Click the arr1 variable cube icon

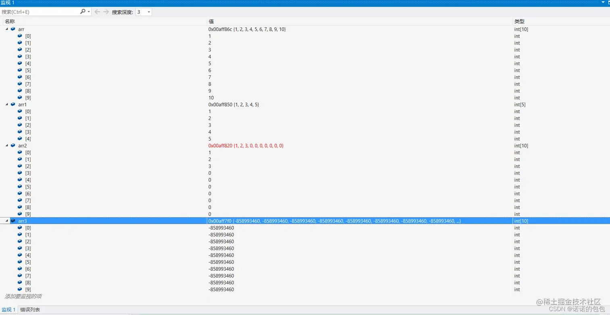coord(13,104)
